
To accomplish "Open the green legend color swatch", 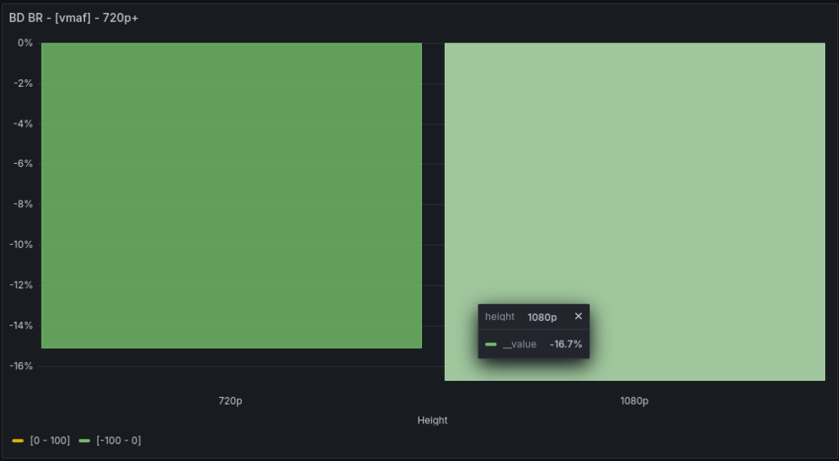I will click(x=84, y=441).
